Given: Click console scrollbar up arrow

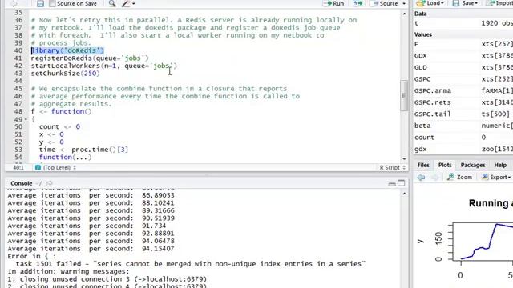Looking at the screenshot, I should [404, 194].
